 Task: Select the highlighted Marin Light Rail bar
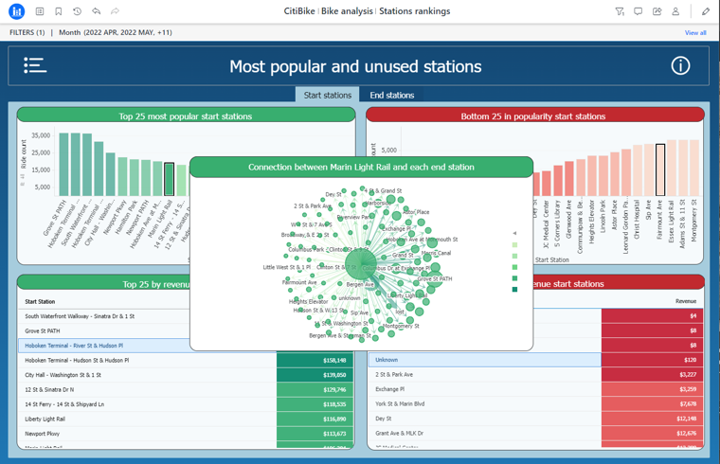pos(169,180)
